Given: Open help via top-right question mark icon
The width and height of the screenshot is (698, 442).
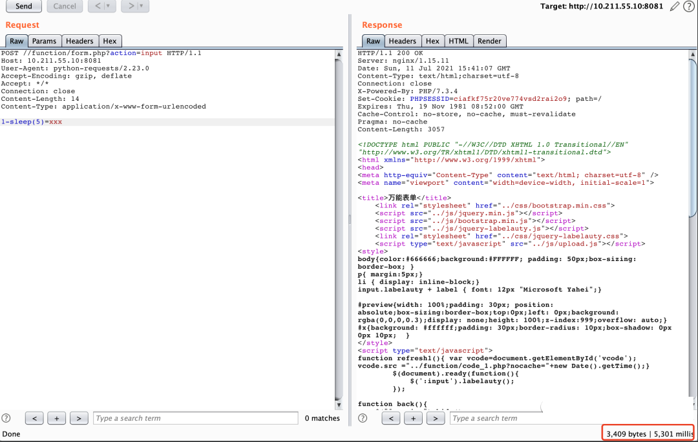Looking at the screenshot, I should tap(689, 6).
